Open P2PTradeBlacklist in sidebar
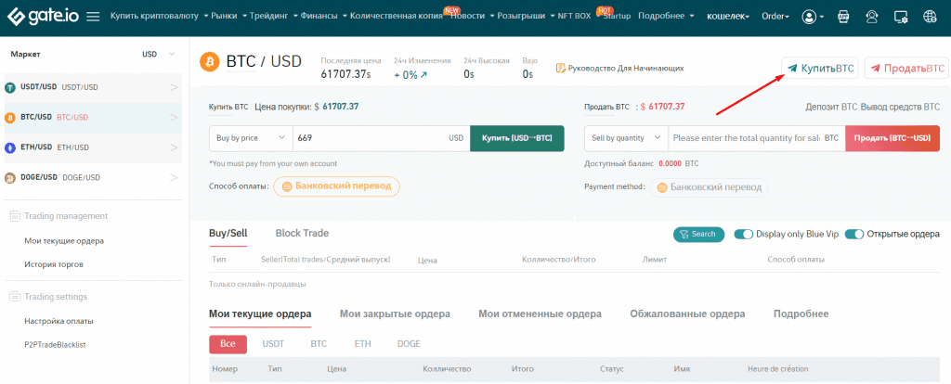 (55, 345)
